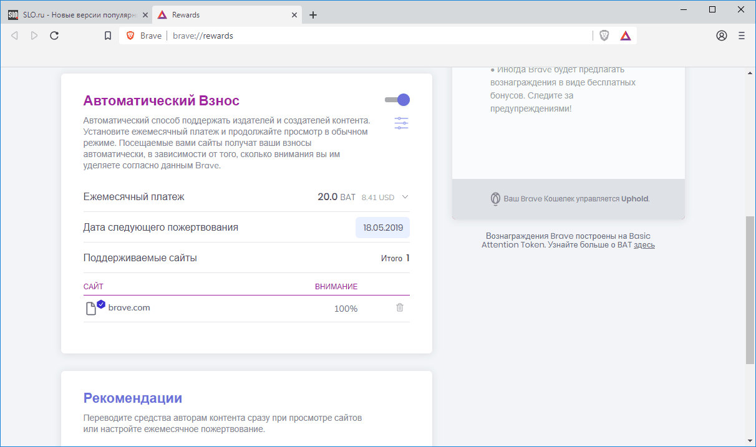
Task: Close the SLO.ru tab
Action: coord(145,14)
